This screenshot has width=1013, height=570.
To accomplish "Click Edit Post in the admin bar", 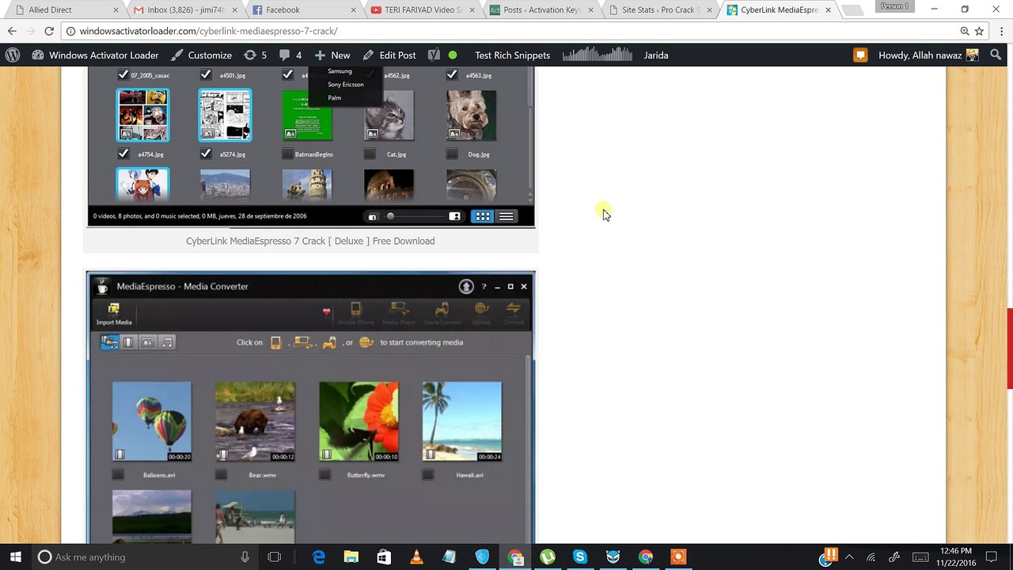I will (389, 55).
